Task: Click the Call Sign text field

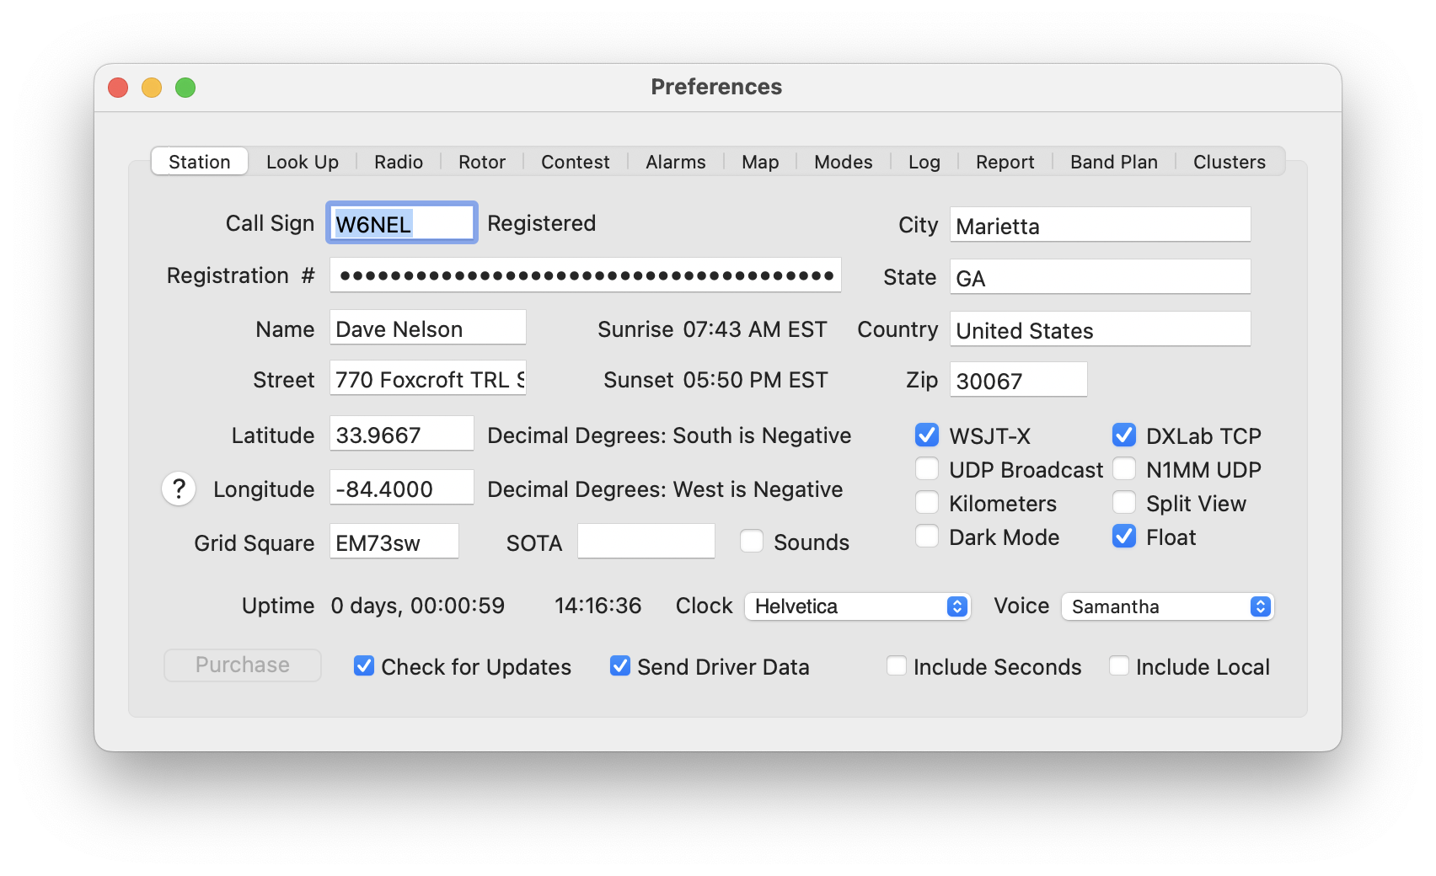Action: (401, 223)
